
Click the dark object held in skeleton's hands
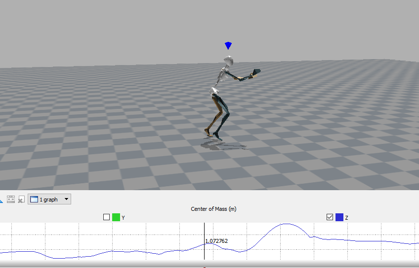click(x=256, y=73)
